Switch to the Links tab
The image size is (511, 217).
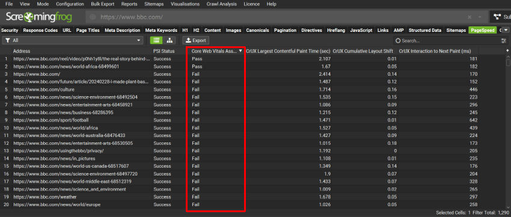pos(383,30)
